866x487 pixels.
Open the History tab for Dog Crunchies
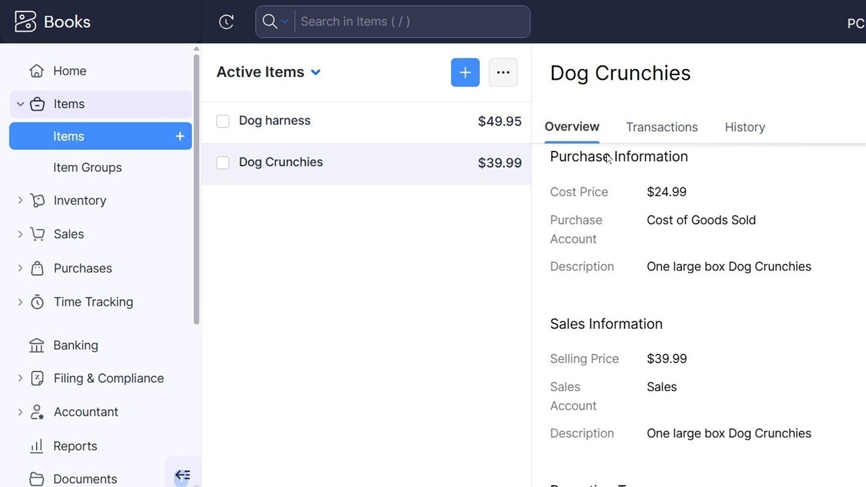(x=744, y=127)
